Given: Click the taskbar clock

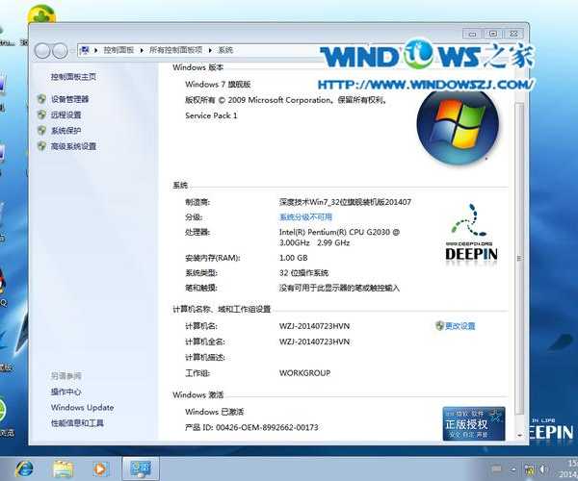Looking at the screenshot, I should tap(567, 468).
